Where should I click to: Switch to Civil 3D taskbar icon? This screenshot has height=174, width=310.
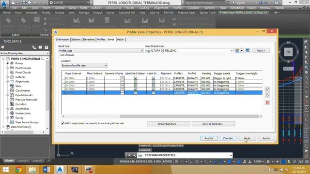click(x=60, y=170)
